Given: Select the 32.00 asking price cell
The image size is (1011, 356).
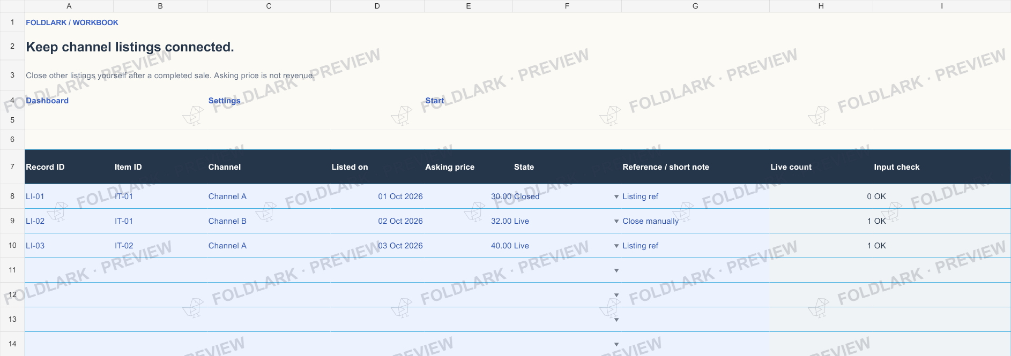Looking at the screenshot, I should pos(469,221).
